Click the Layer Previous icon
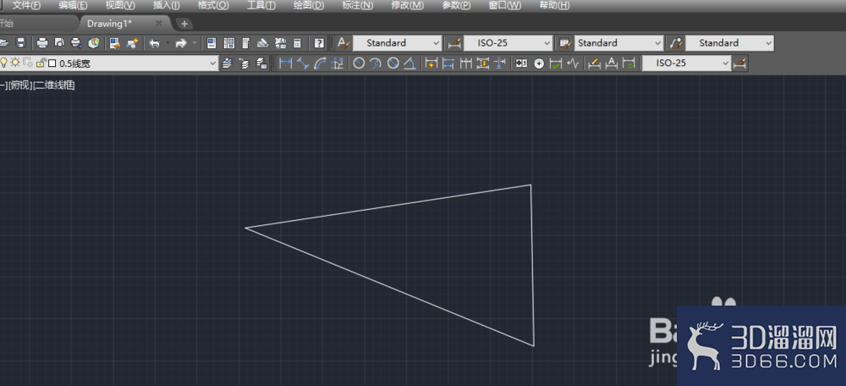846x386 pixels. [244, 63]
